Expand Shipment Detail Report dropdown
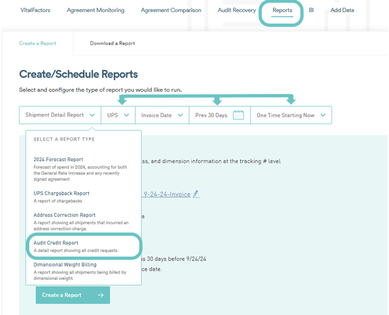Viewport: 389px width, 315px height. 60,115
